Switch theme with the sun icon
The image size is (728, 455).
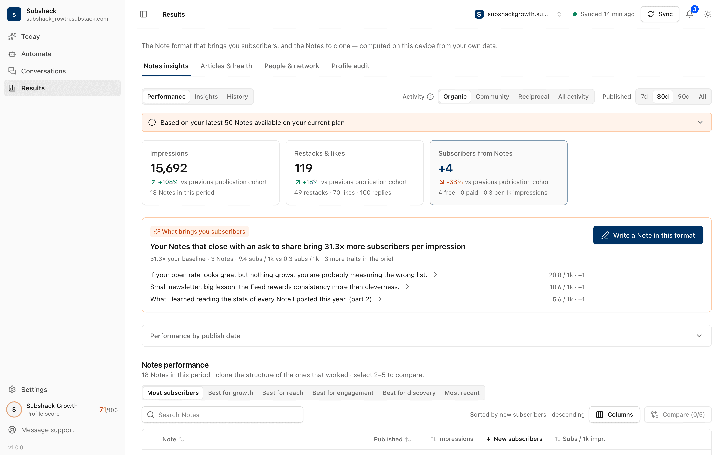point(708,14)
